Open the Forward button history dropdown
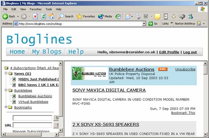The height and width of the screenshot is (138, 209). click(29, 17)
